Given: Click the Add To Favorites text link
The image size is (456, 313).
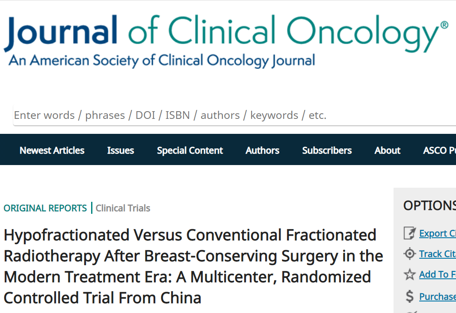Looking at the screenshot, I should click(437, 275).
